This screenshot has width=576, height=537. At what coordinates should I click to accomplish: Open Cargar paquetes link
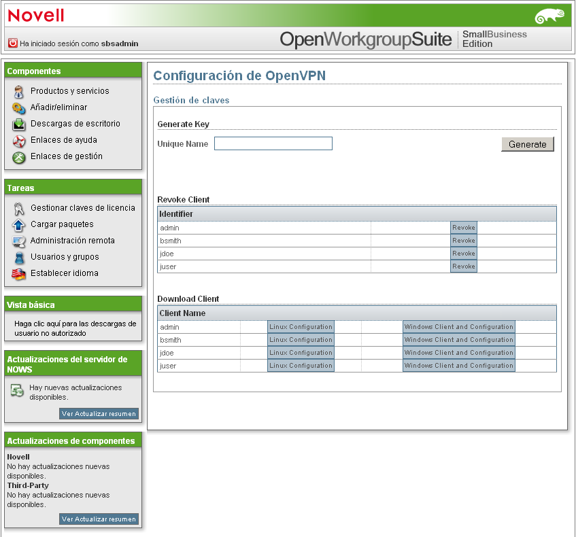click(62, 224)
